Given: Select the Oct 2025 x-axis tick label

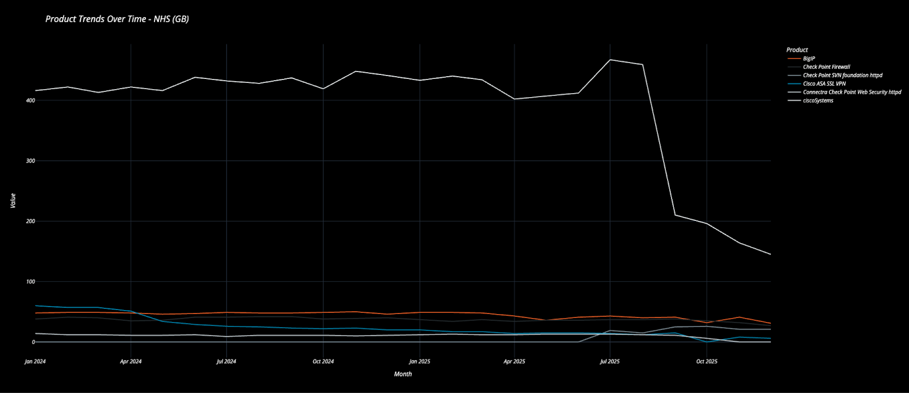Looking at the screenshot, I should (707, 362).
